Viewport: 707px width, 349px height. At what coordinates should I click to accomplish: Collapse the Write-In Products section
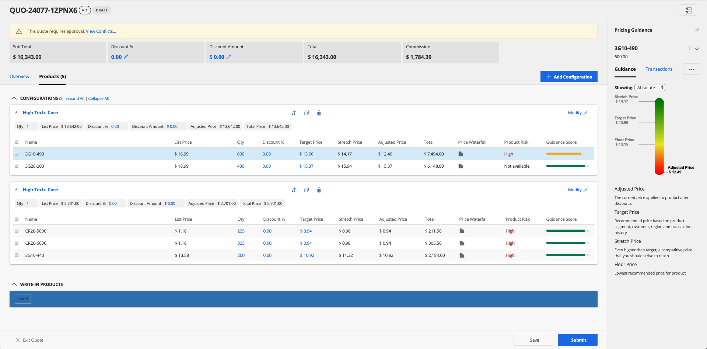pos(14,285)
